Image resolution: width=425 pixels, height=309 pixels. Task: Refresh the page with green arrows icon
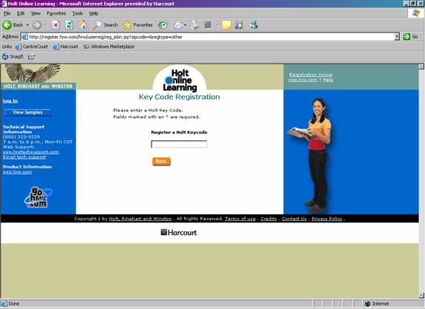(x=69, y=25)
